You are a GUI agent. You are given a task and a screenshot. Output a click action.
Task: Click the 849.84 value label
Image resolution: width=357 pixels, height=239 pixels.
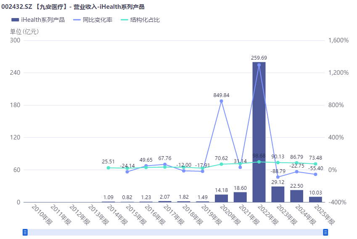pos(221,95)
